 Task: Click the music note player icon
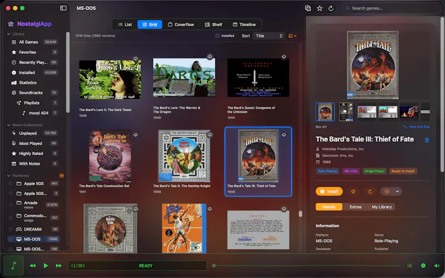[x=13, y=266]
